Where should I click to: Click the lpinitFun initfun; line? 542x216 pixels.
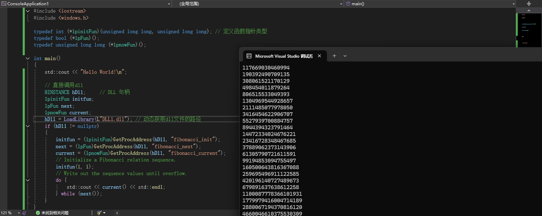click(69, 99)
